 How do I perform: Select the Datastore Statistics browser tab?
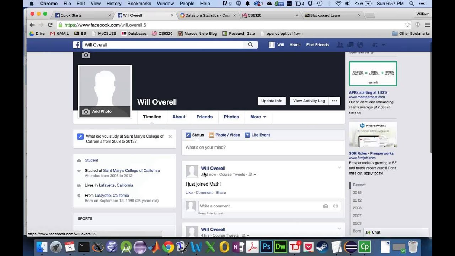pos(208,15)
